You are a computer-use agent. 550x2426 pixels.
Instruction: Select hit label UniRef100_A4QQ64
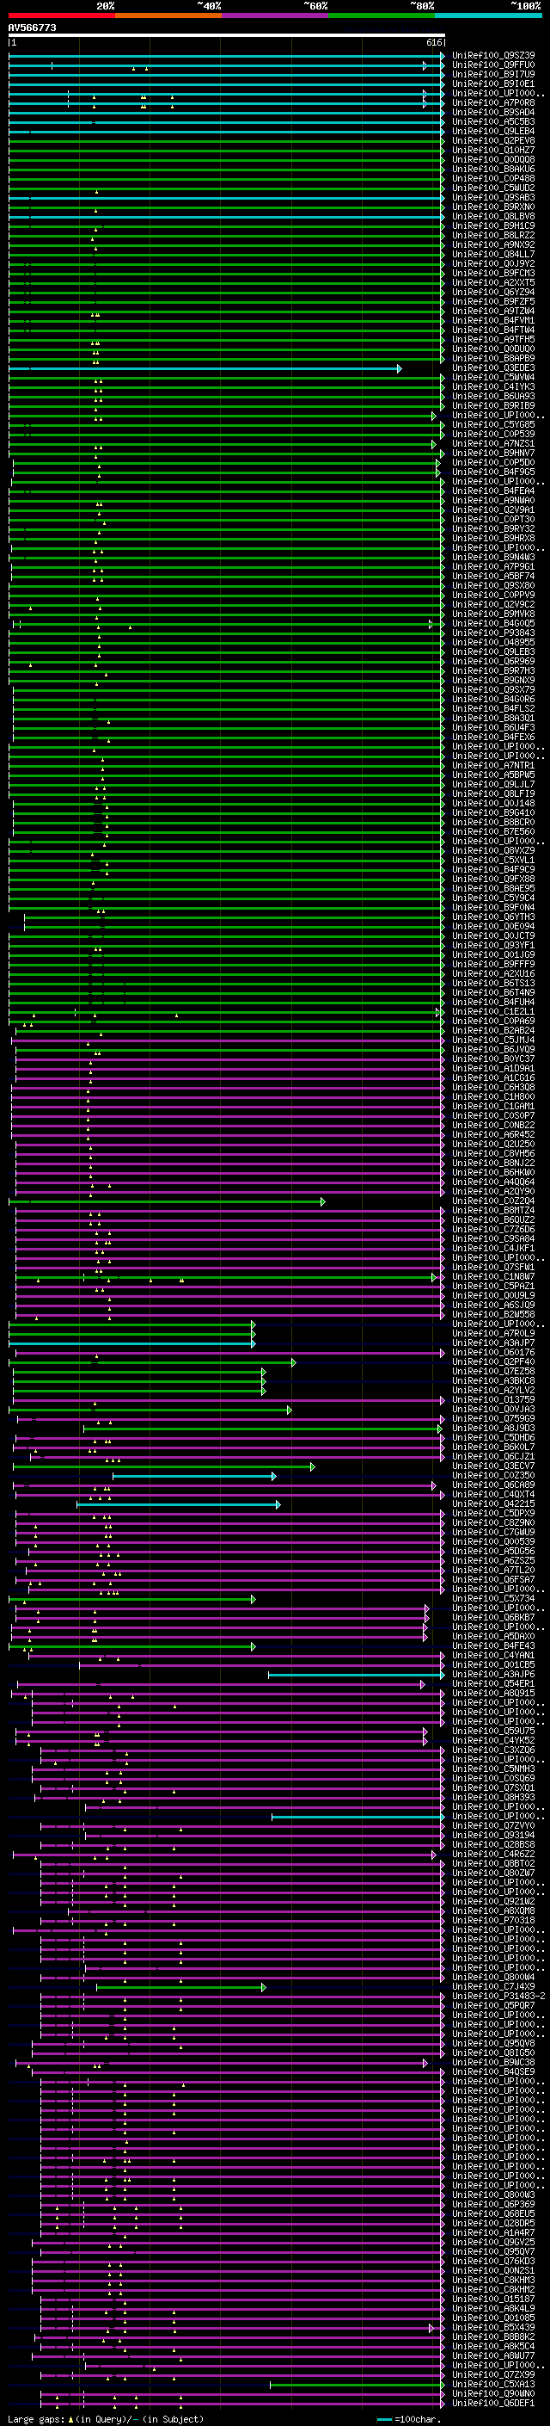pyautogui.click(x=493, y=1182)
